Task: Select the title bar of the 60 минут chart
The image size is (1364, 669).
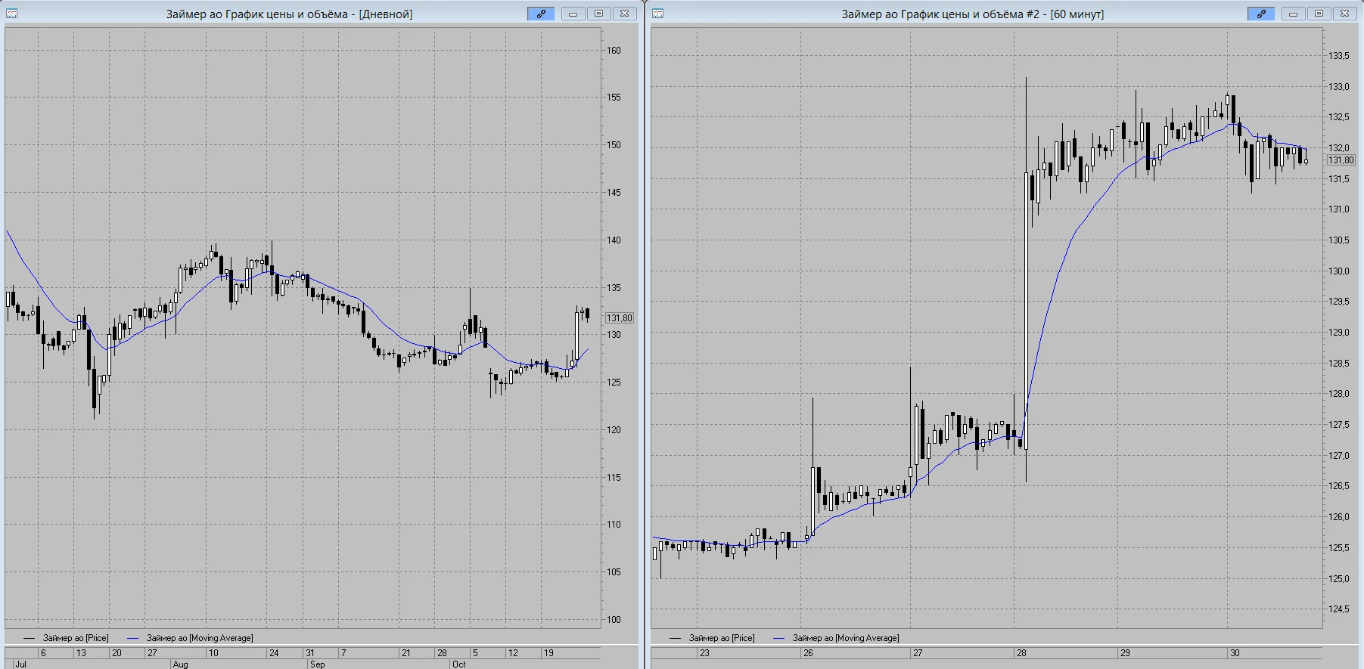Action: pos(973,14)
